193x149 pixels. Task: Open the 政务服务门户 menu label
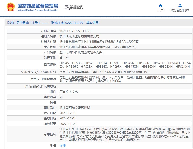click(180, 10)
